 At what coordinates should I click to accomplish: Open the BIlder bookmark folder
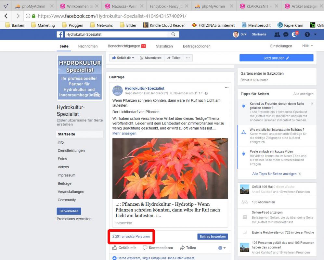tap(128, 25)
